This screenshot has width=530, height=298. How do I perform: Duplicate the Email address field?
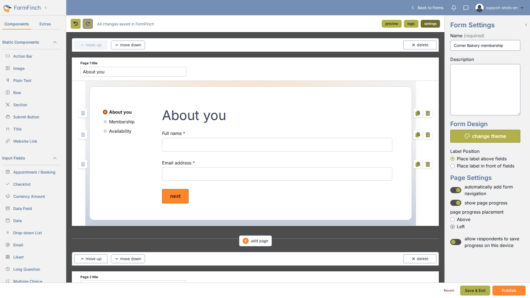418,164
